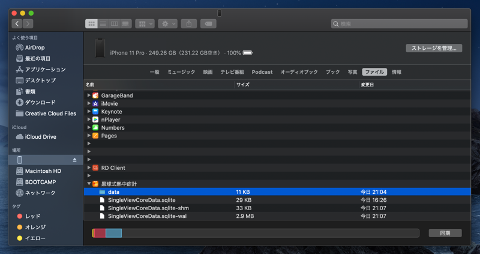The height and width of the screenshot is (254, 480).
Task: Switch to icon view
Action: tap(91, 23)
